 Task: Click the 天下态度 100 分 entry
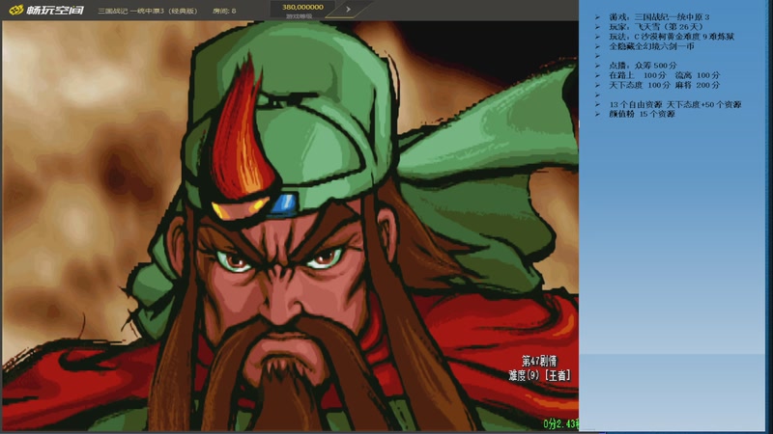coord(640,85)
